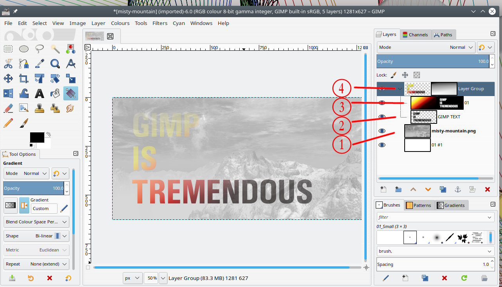Toggle the gradient reverse button
502x287 pixels.
coord(24,205)
